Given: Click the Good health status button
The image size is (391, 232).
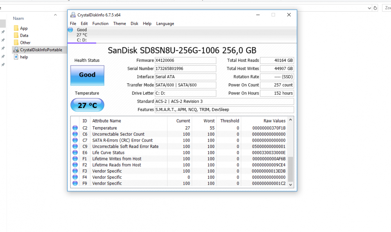Looking at the screenshot, I should tap(87, 75).
